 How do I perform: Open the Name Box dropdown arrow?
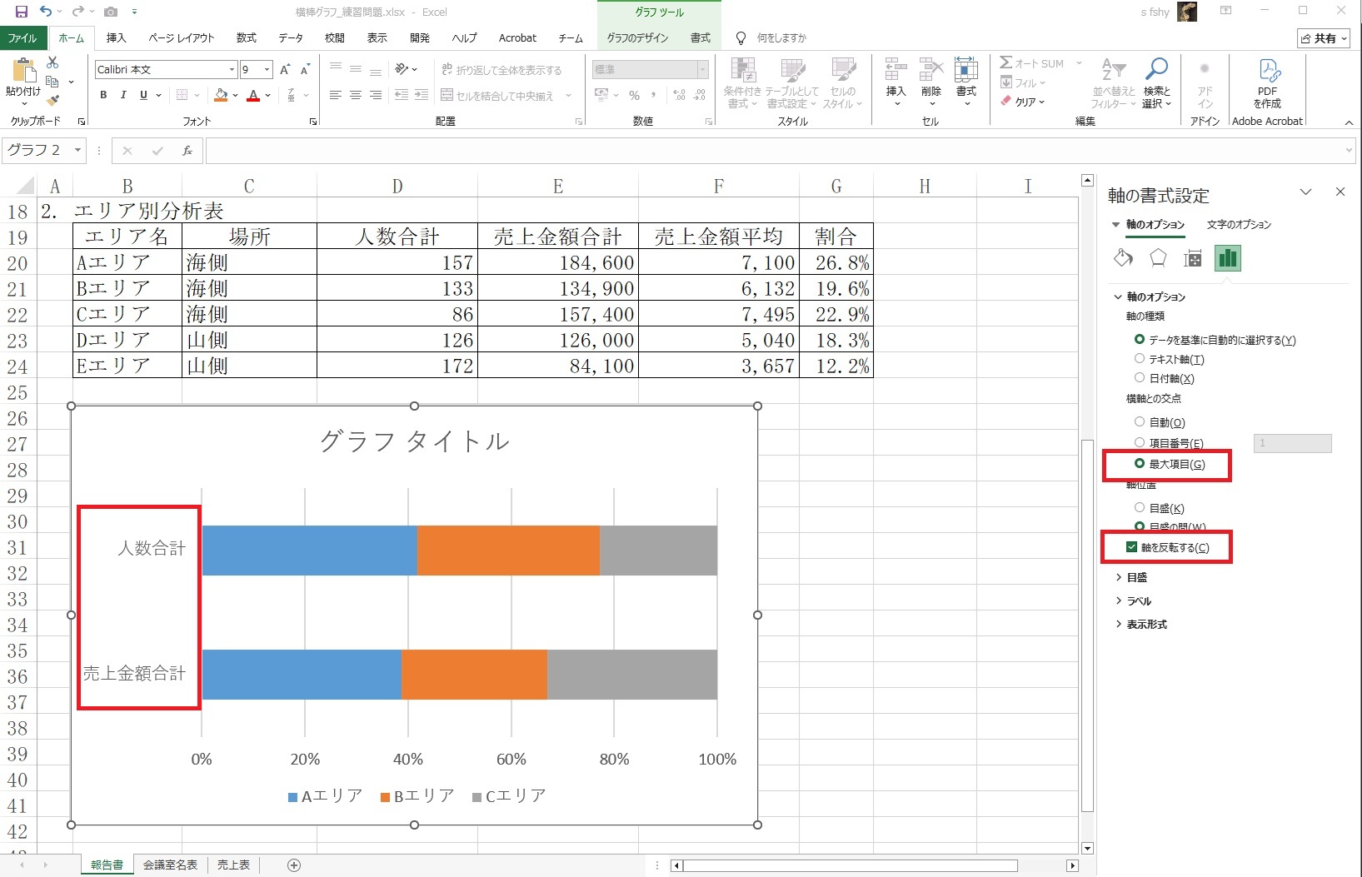(77, 151)
